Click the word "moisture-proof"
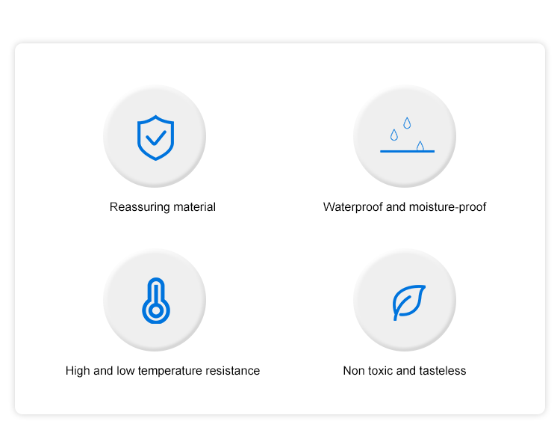This screenshot has height=436, width=560. 447,207
